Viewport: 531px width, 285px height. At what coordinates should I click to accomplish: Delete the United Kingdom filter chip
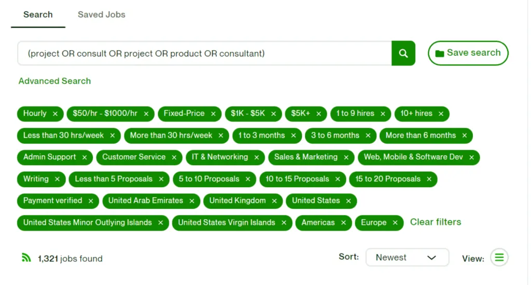pyautogui.click(x=274, y=201)
